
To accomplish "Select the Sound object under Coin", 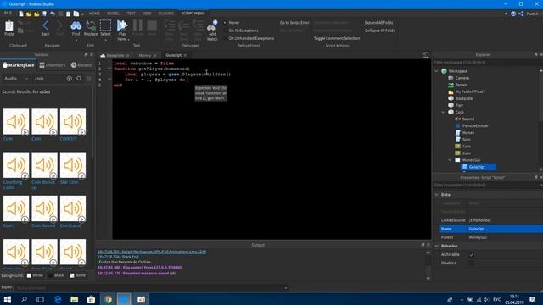I will pyautogui.click(x=467, y=119).
